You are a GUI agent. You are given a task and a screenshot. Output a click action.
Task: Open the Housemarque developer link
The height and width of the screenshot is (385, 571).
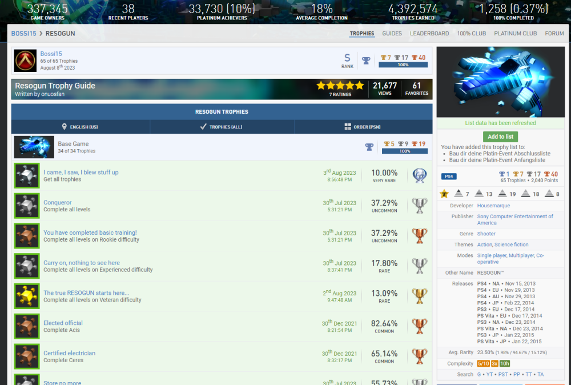(x=493, y=206)
